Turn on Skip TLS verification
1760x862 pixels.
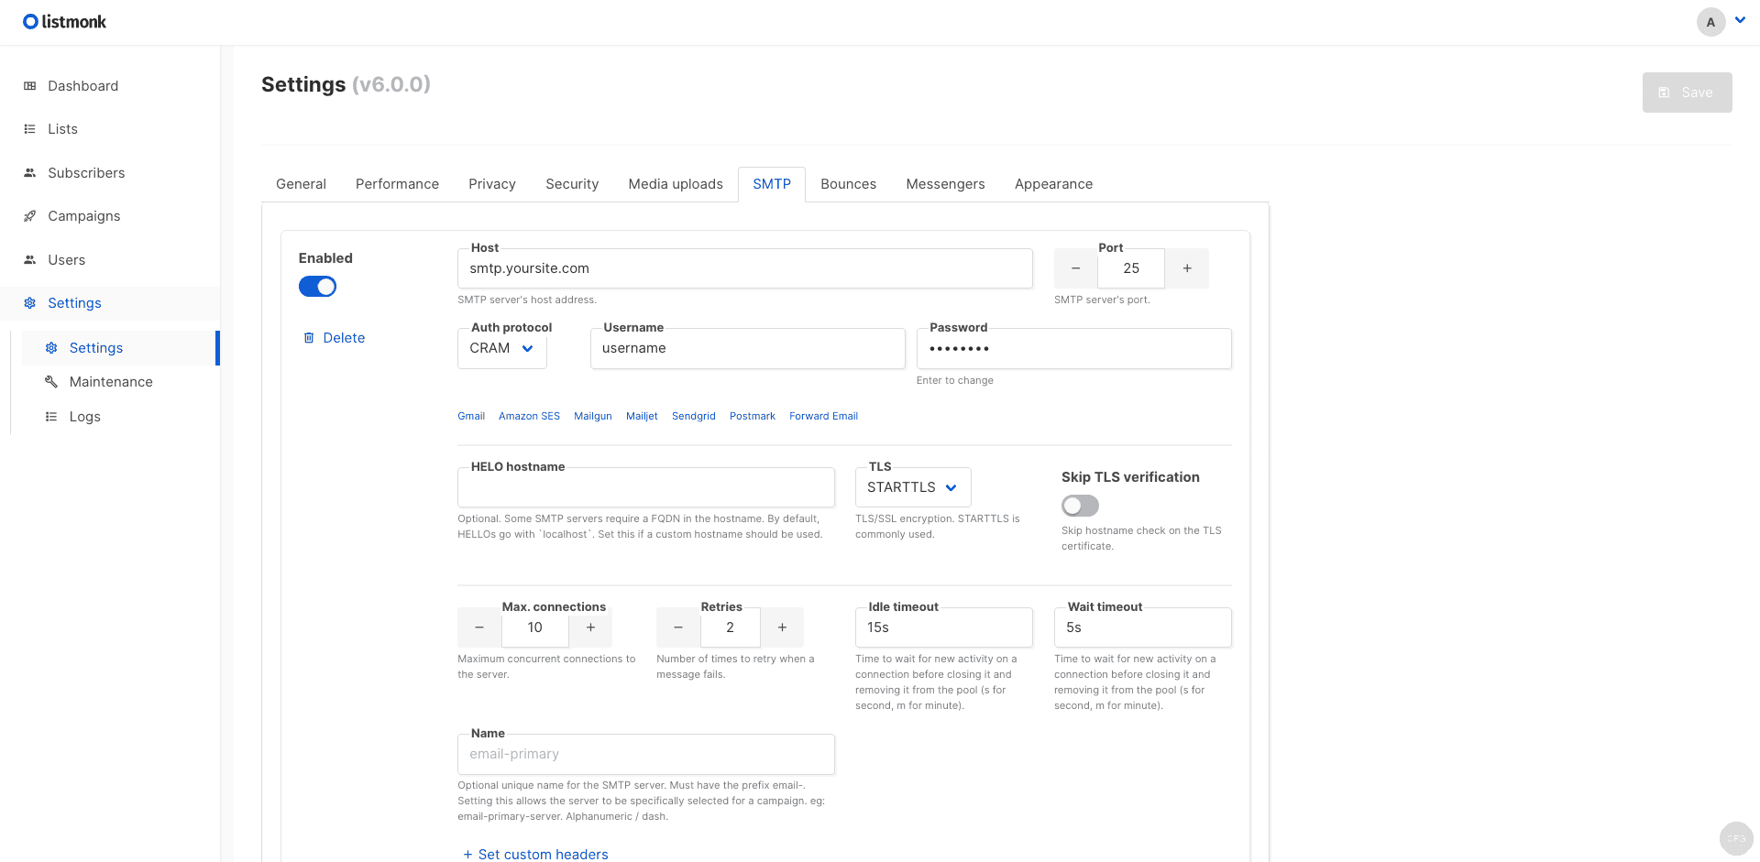coord(1080,505)
